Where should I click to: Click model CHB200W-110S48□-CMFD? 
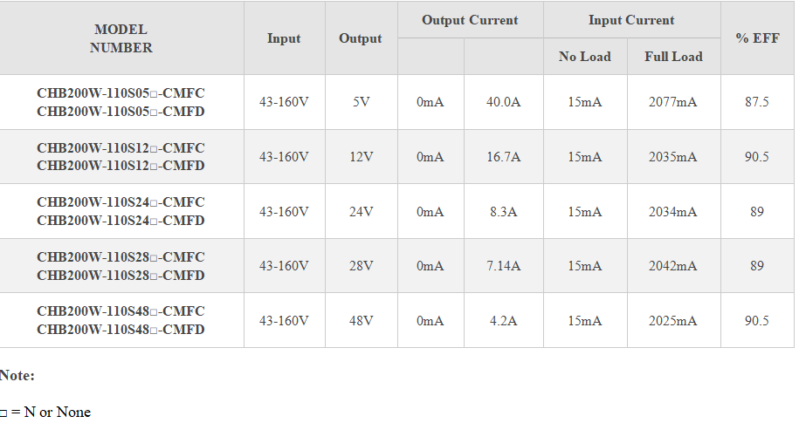(121, 330)
